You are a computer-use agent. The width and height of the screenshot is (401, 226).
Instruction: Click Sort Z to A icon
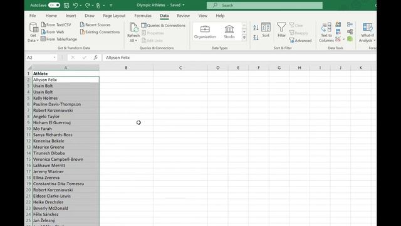[256, 38]
